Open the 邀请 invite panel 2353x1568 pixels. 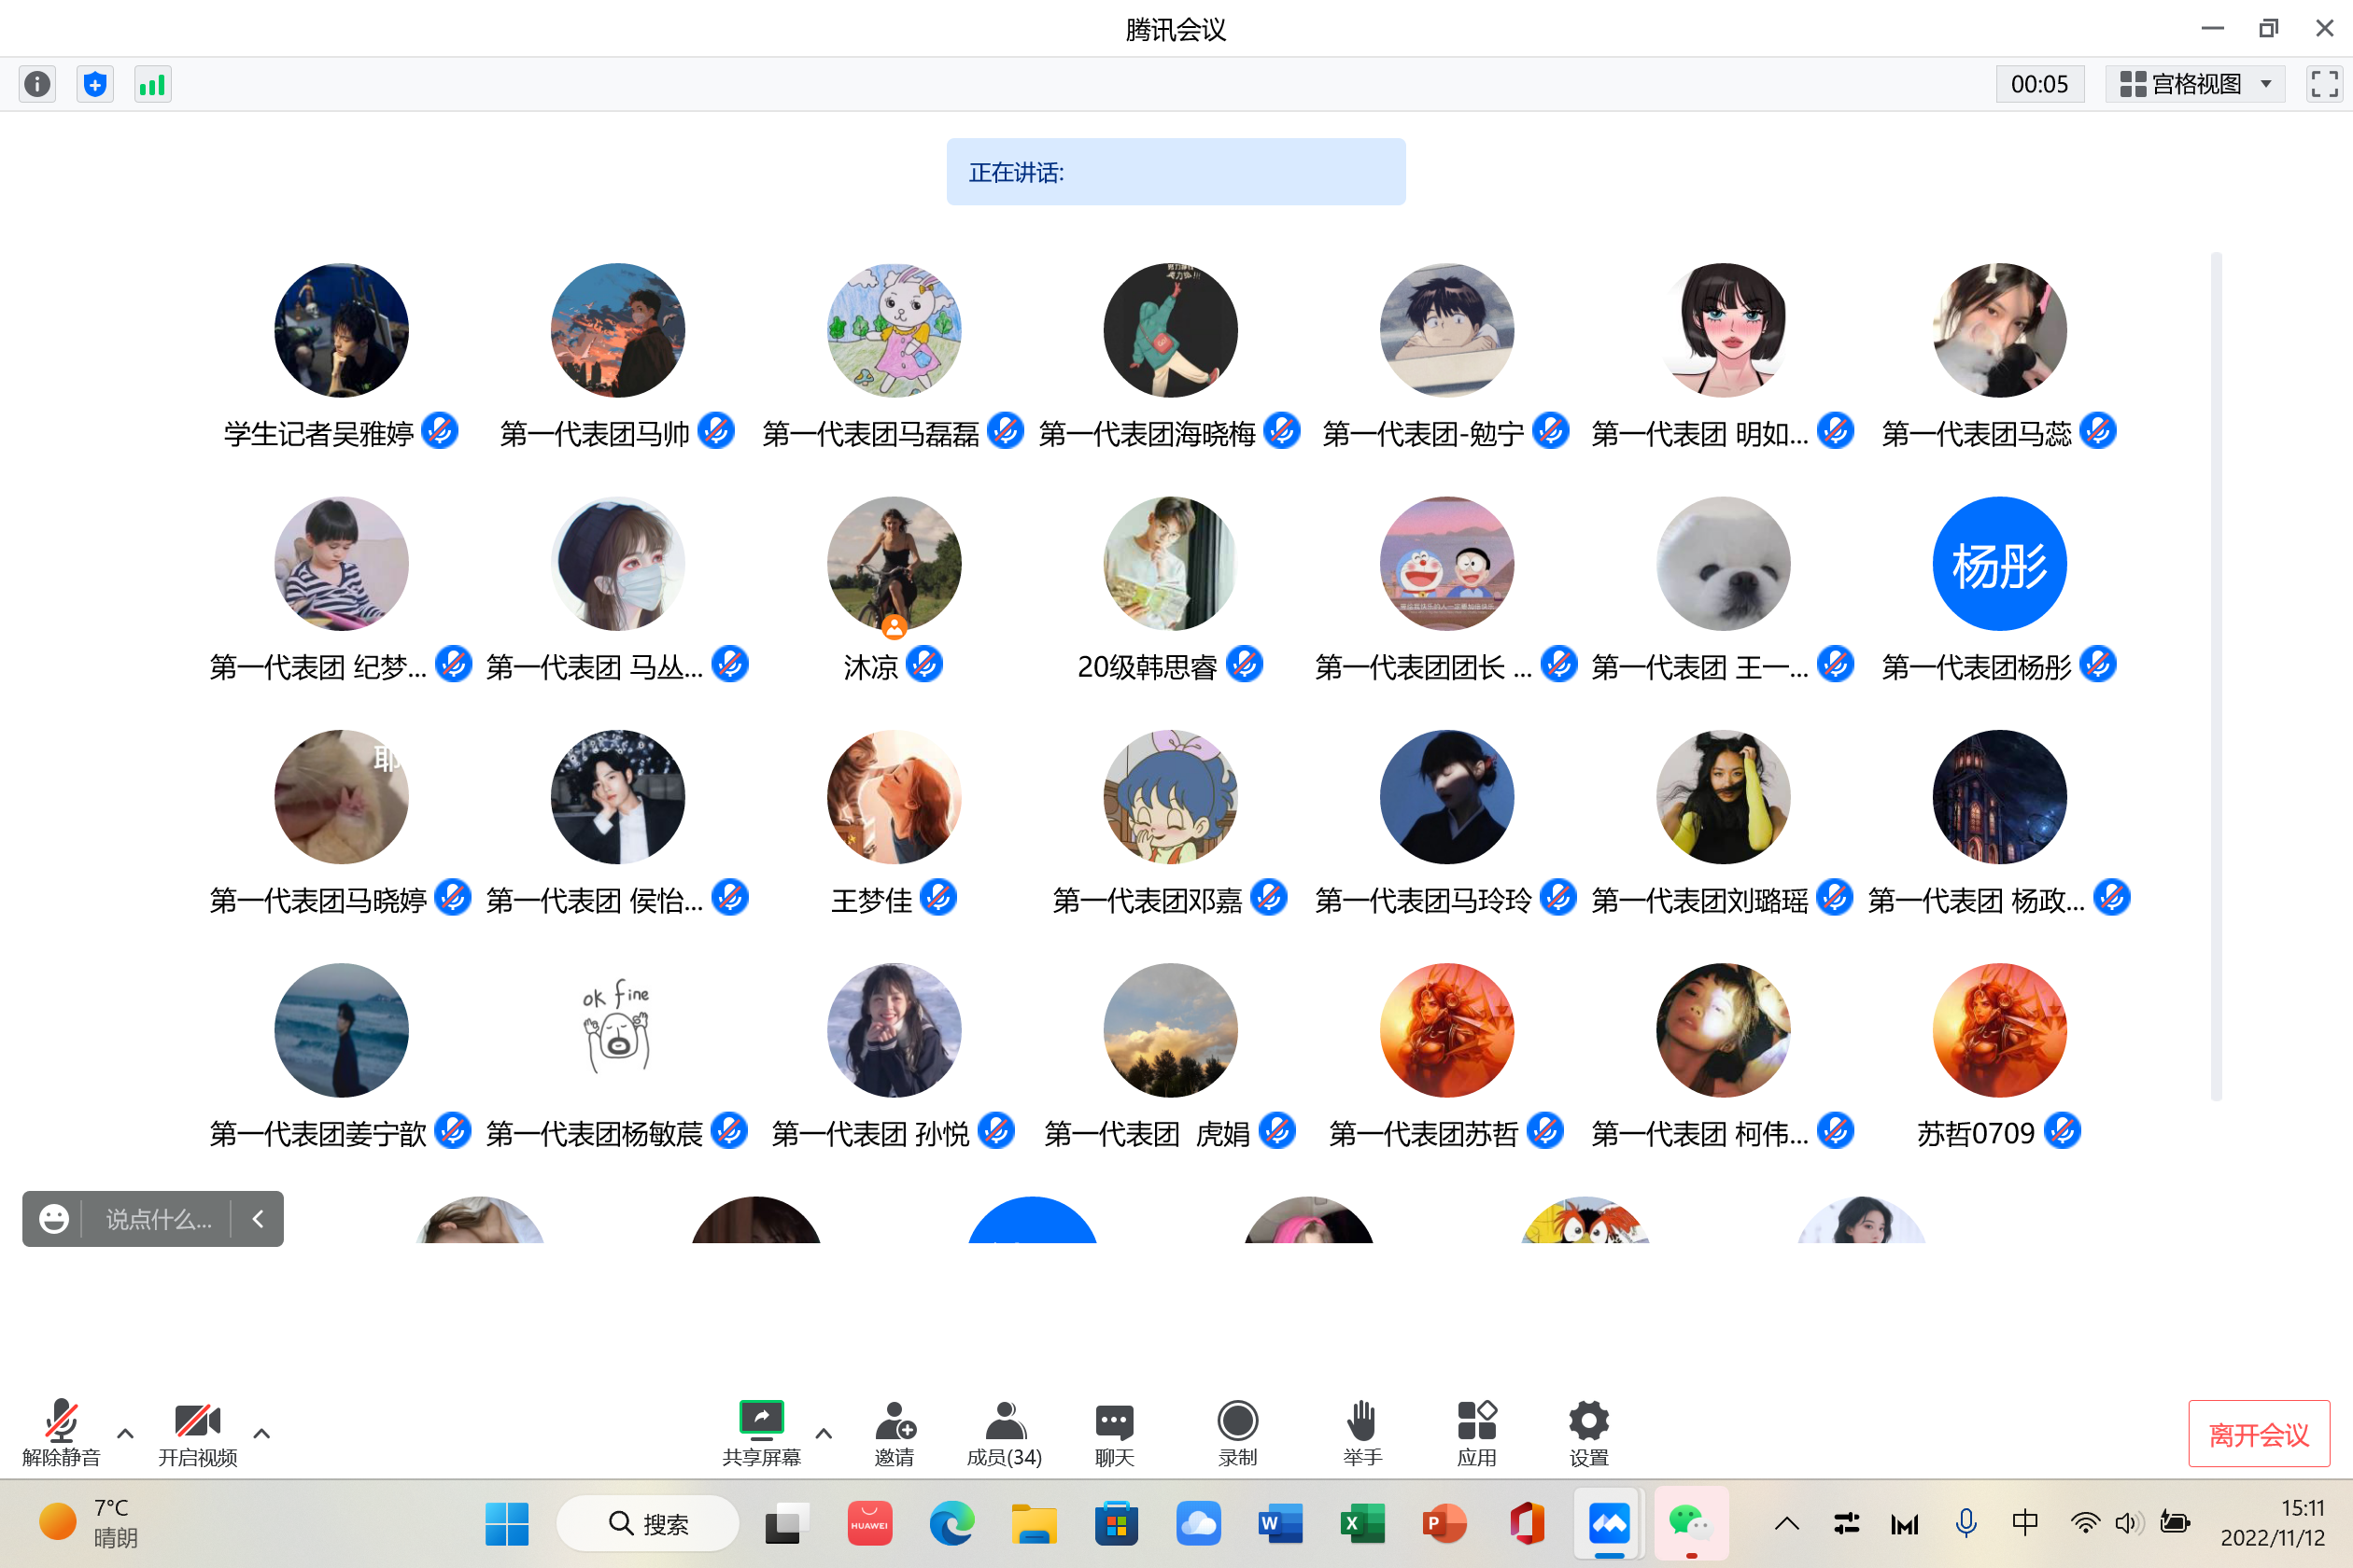pyautogui.click(x=895, y=1433)
